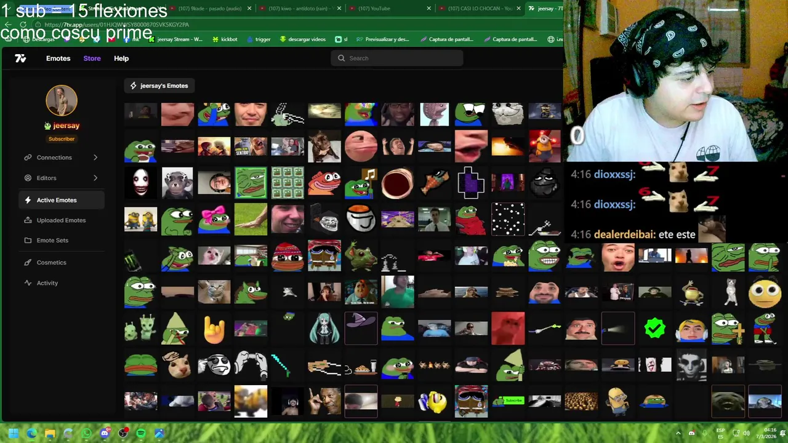
Task: Select the cyan diamond sword emote
Action: click(281, 365)
